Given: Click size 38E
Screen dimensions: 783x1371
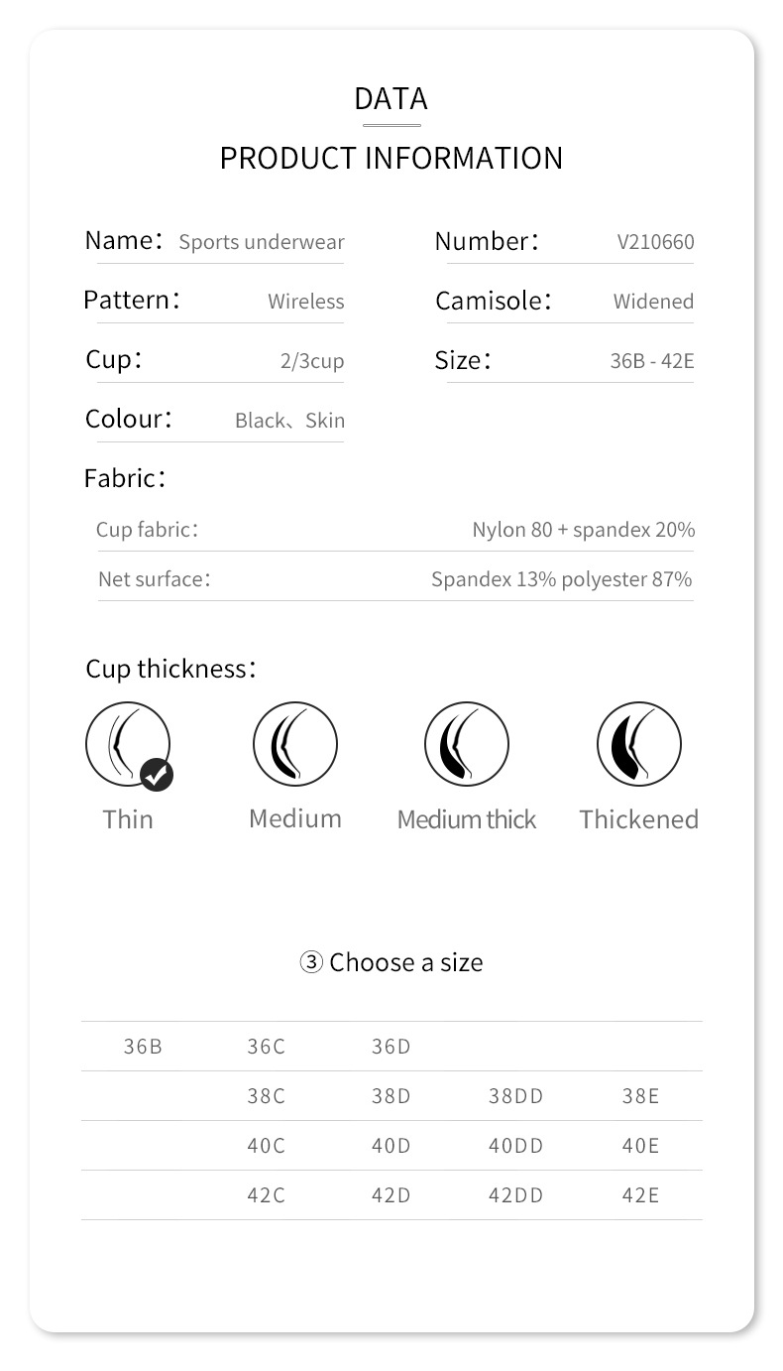Looking at the screenshot, I should [x=640, y=1096].
